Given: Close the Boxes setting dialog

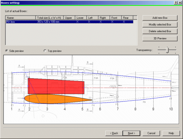Looking at the screenshot, I should (180, 3).
